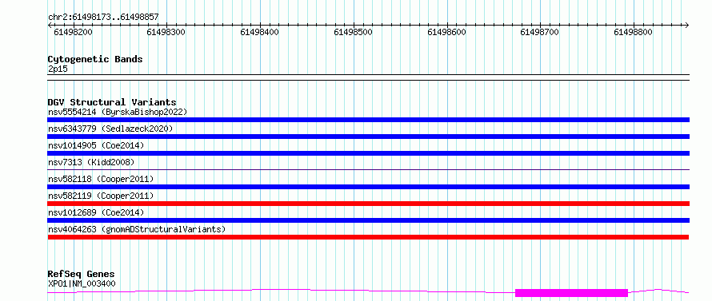Viewport: 712px width, 301px height.
Task: Click the DGV Structural Variants track title
Action: pos(112,102)
